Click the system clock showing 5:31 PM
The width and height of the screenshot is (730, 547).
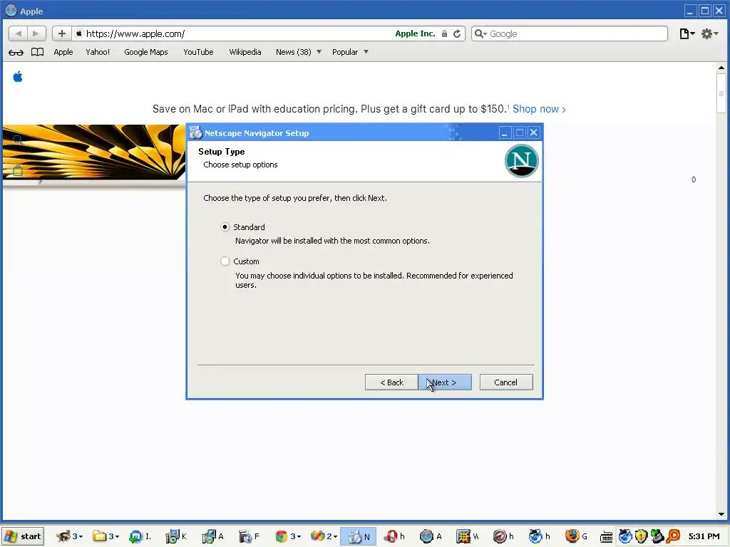[x=704, y=536]
